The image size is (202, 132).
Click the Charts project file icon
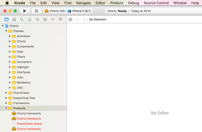7,26
